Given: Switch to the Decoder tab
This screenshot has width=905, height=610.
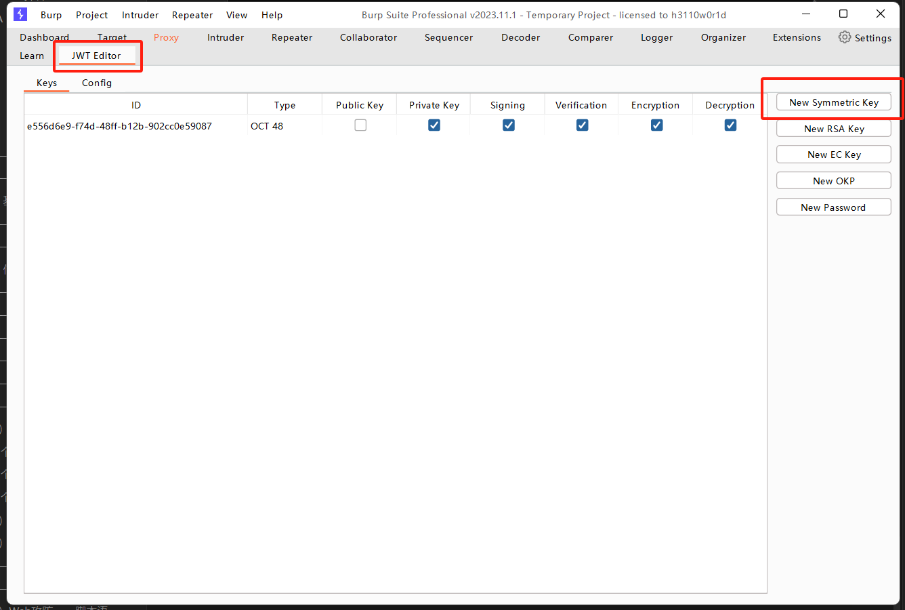Looking at the screenshot, I should click(521, 37).
